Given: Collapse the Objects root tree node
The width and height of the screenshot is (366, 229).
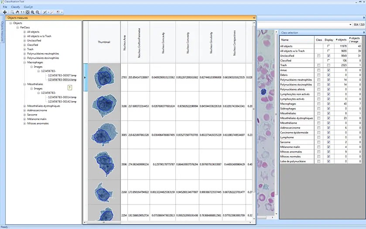Looking at the screenshot, I should tap(11, 23).
